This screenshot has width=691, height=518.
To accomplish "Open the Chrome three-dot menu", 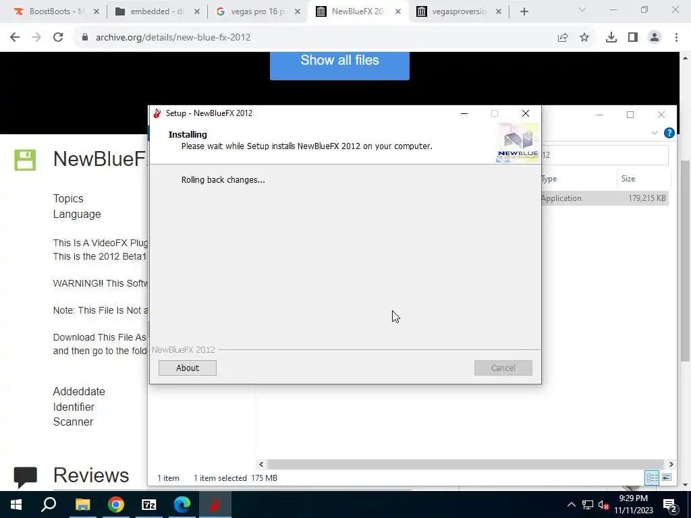I will pyautogui.click(x=676, y=38).
